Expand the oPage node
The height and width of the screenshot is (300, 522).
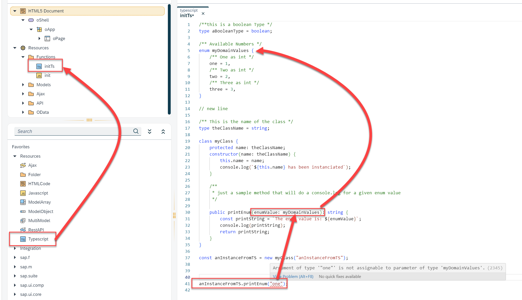pyautogui.click(x=39, y=38)
